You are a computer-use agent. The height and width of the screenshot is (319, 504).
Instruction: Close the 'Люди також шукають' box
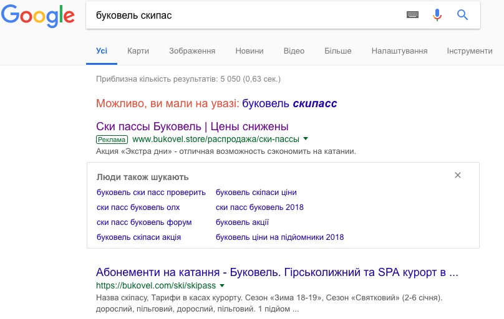point(458,175)
